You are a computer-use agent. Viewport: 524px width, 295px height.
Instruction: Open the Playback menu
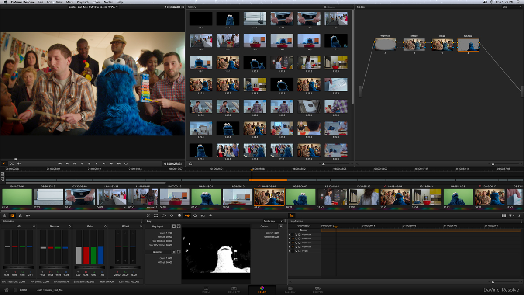[83, 2]
